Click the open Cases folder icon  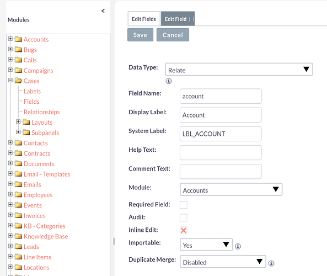pos(18,81)
